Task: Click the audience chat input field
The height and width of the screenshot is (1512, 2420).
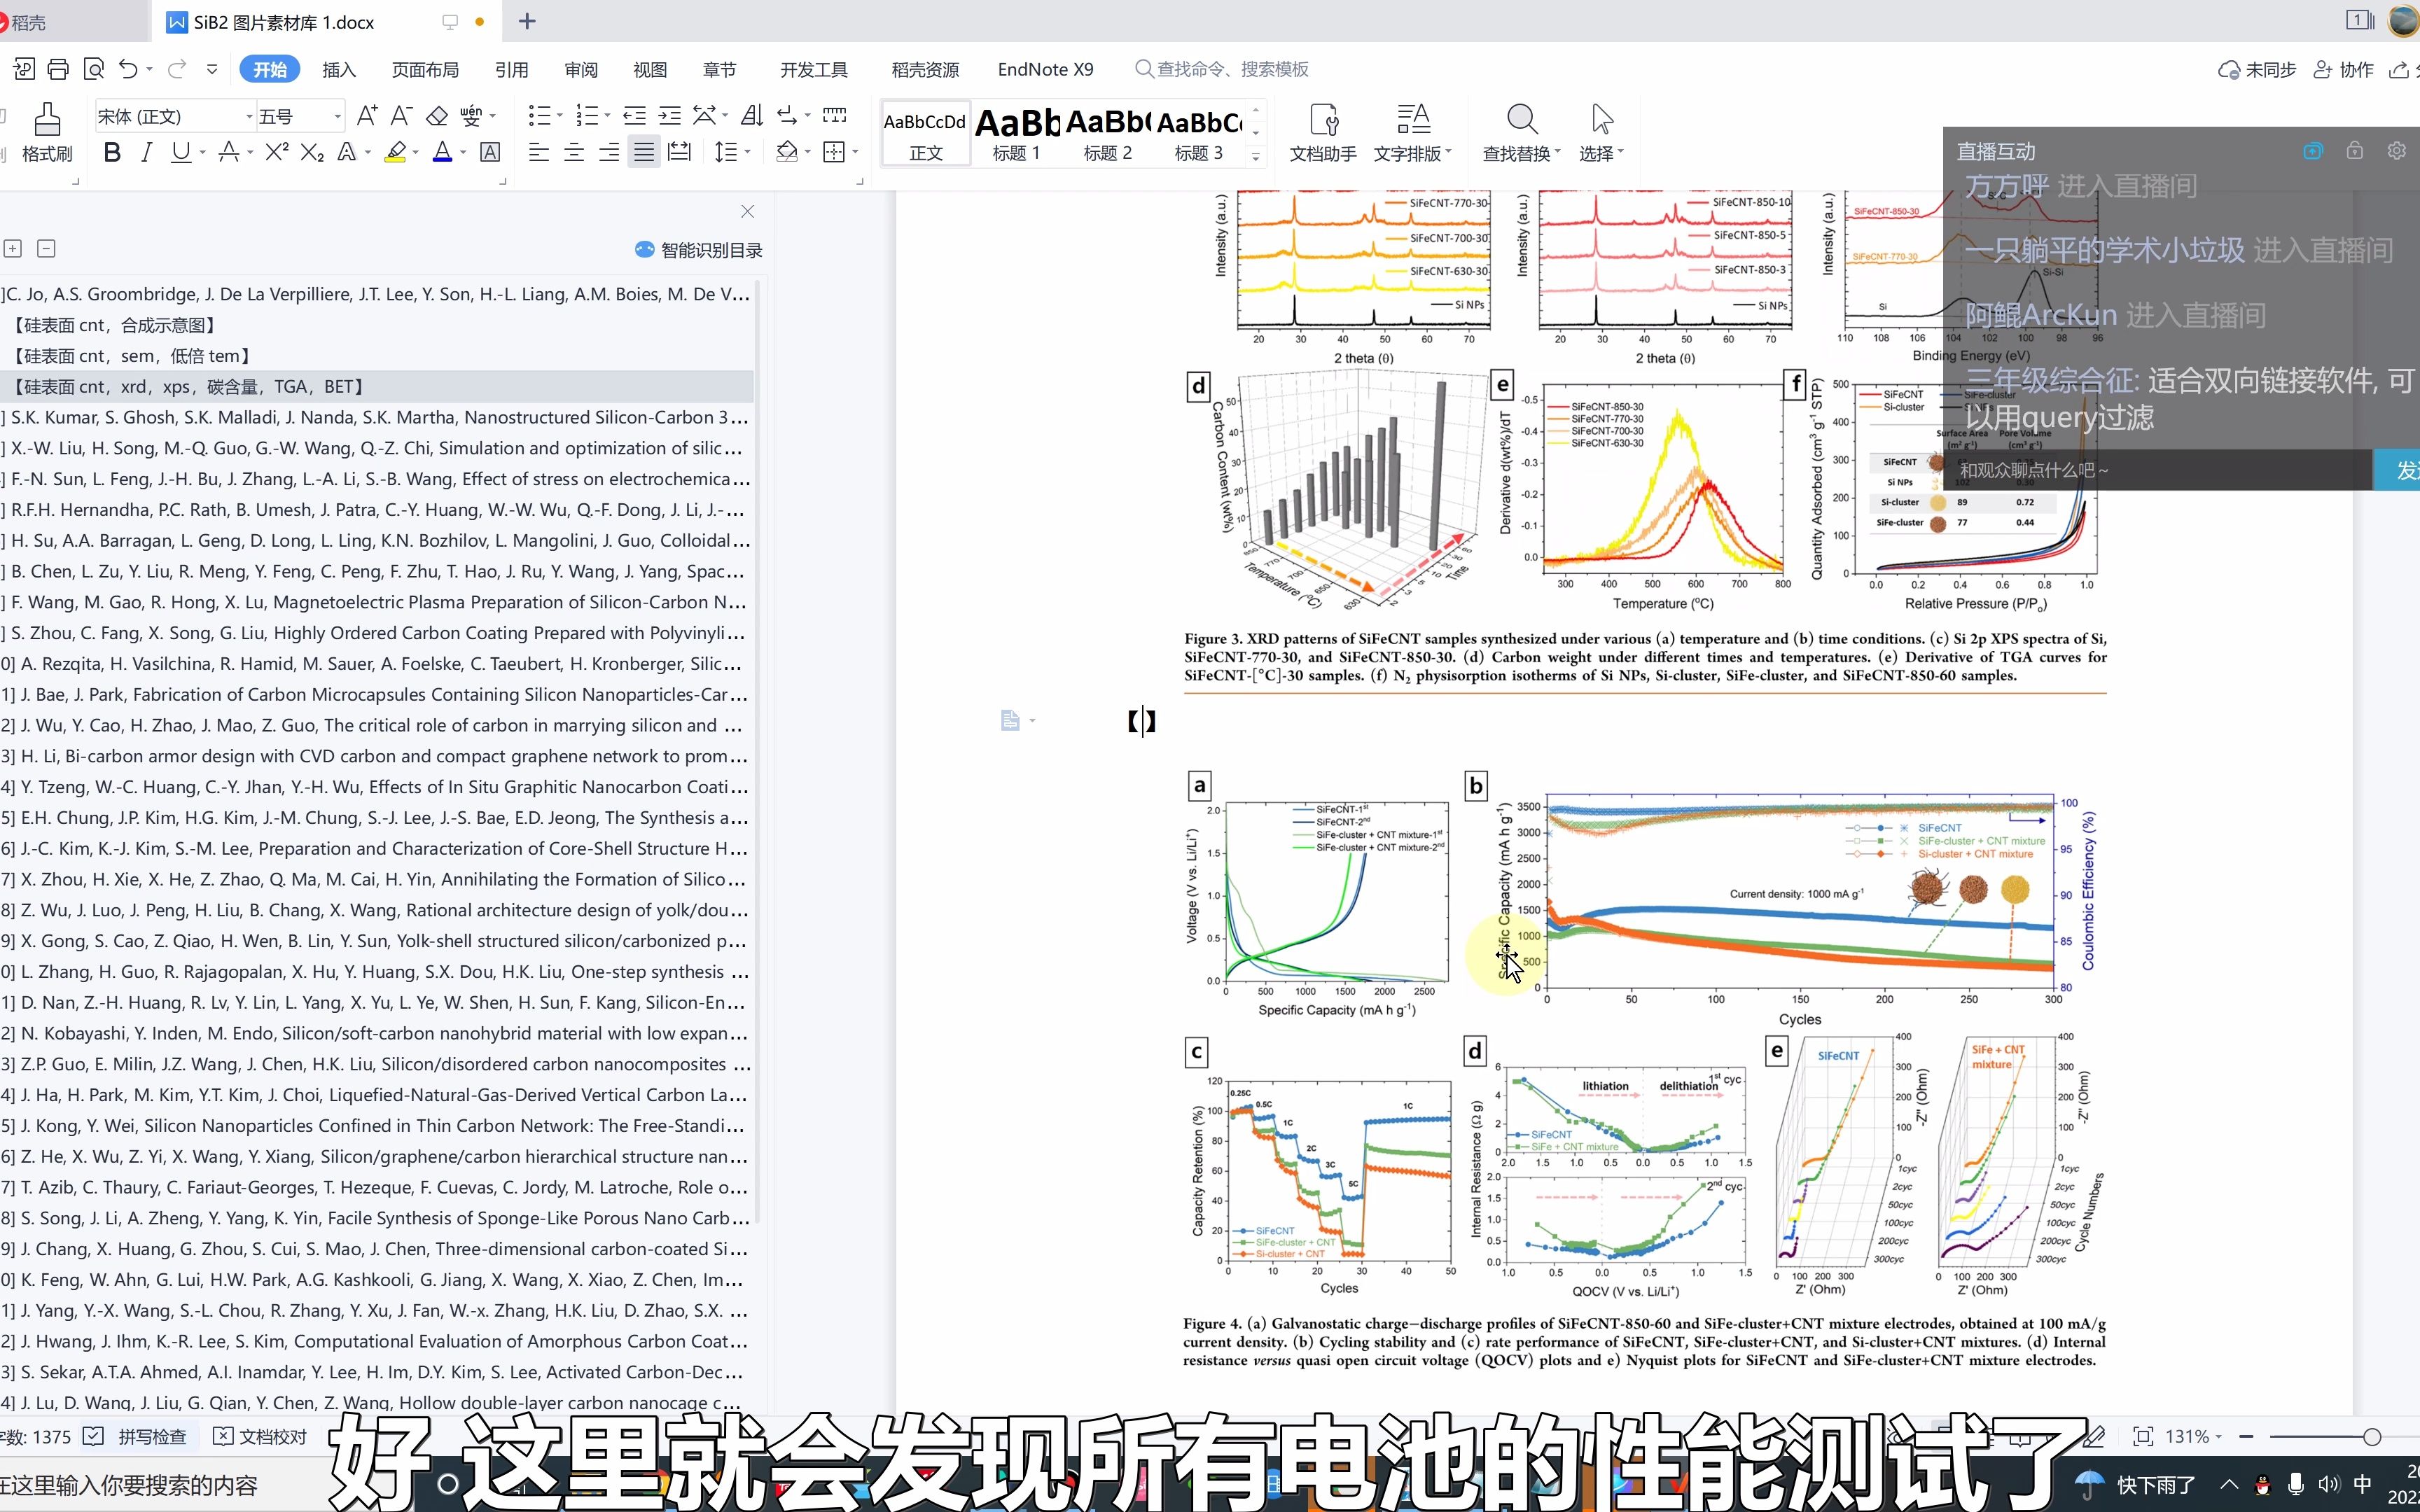Action: tap(2157, 470)
